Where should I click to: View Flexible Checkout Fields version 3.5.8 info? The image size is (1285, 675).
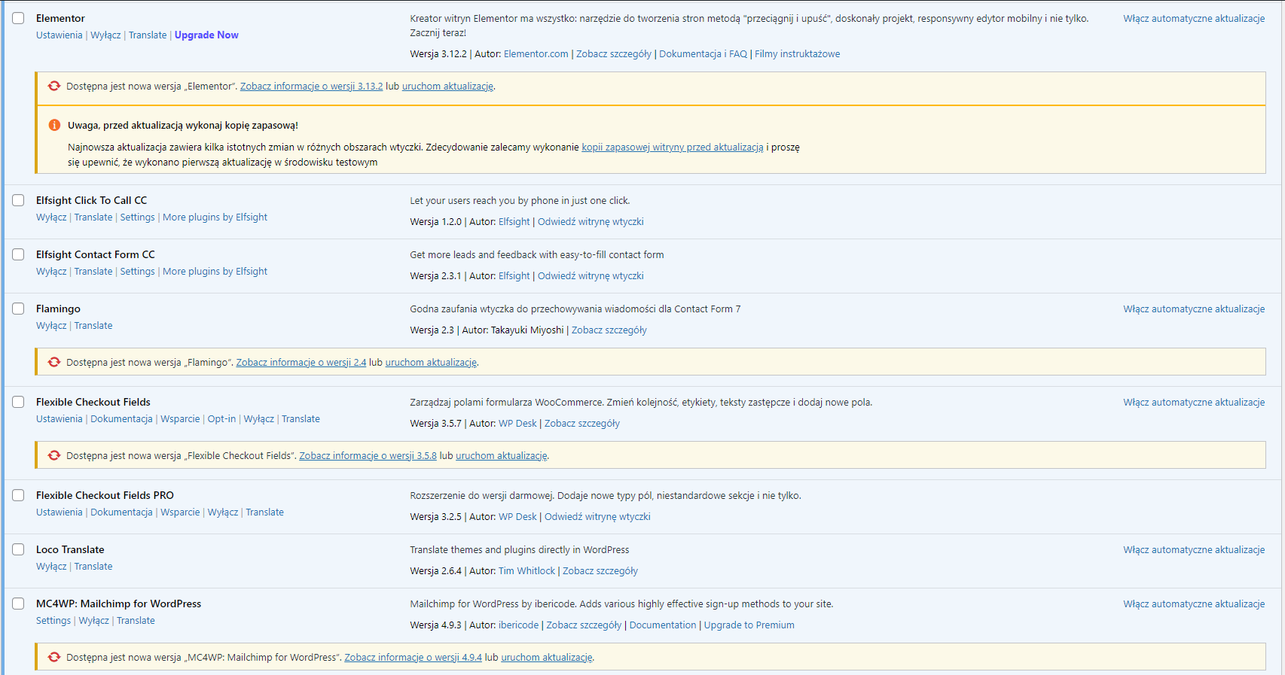(x=368, y=455)
